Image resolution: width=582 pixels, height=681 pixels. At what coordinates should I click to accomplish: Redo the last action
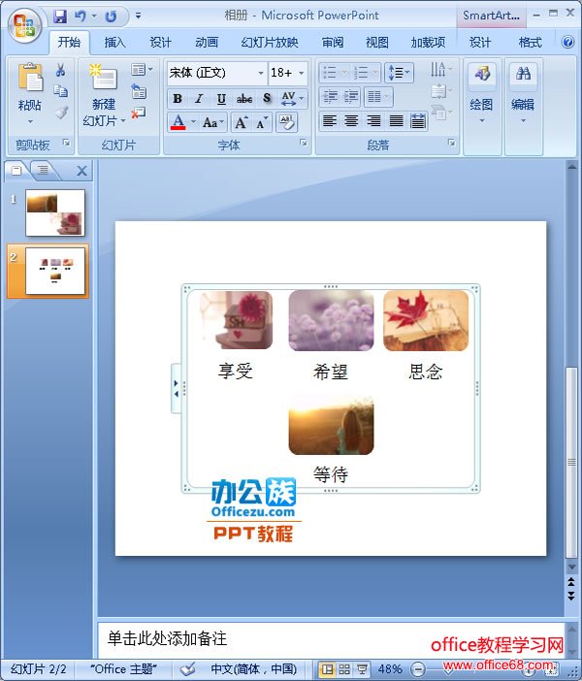112,16
